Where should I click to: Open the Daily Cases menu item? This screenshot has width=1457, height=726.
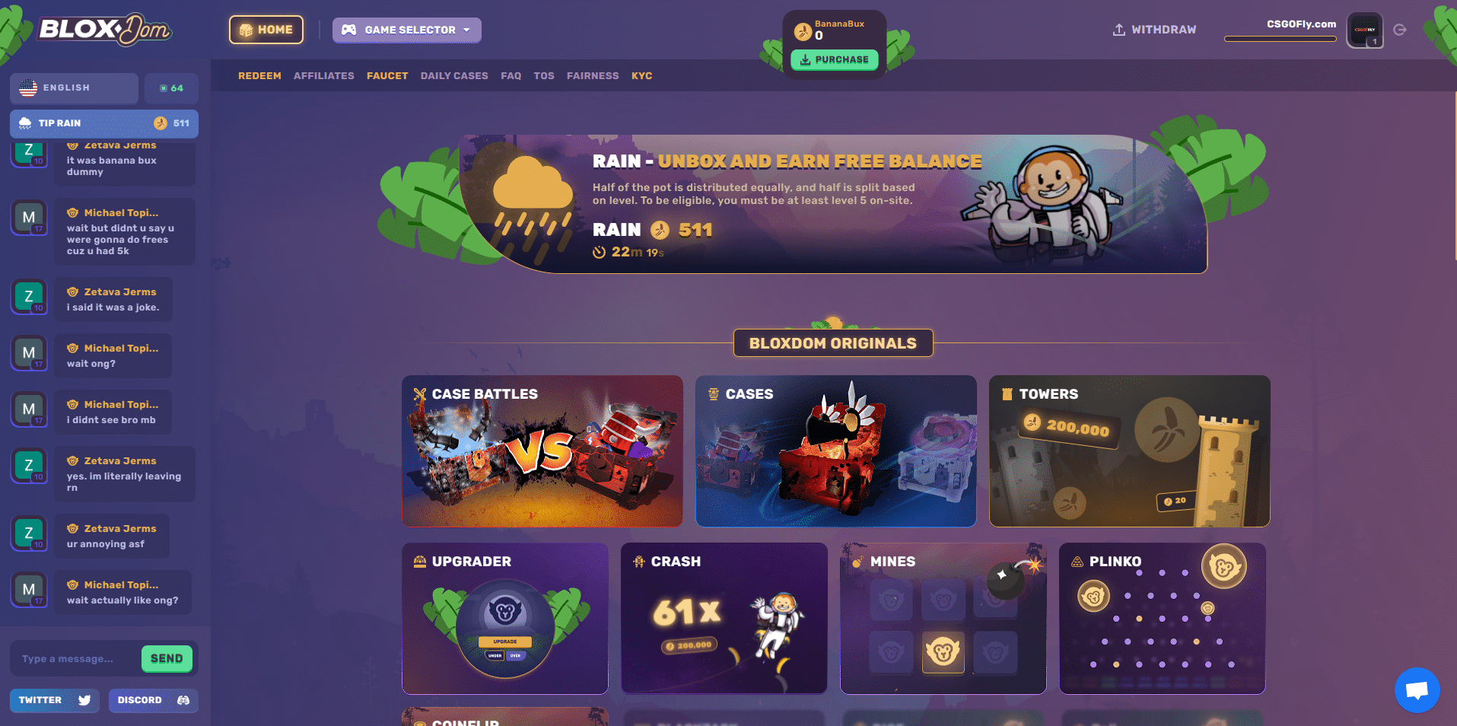pos(454,76)
